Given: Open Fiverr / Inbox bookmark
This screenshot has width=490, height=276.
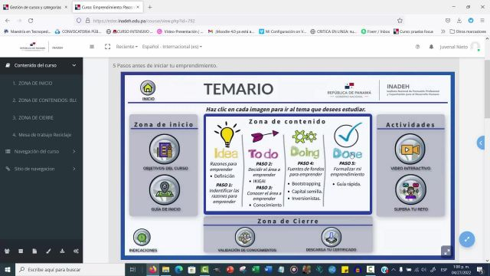Looking at the screenshot, I should 375,31.
